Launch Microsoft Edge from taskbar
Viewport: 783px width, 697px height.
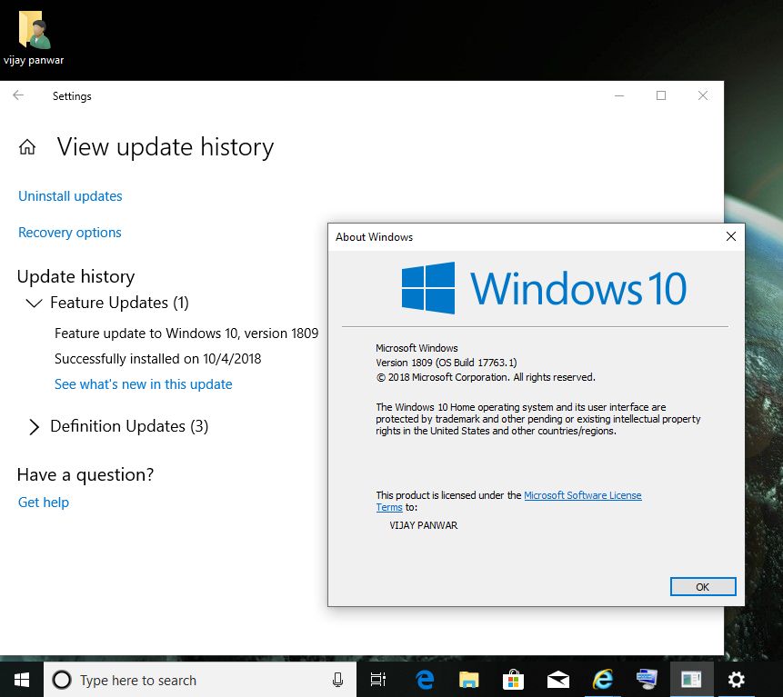425,680
